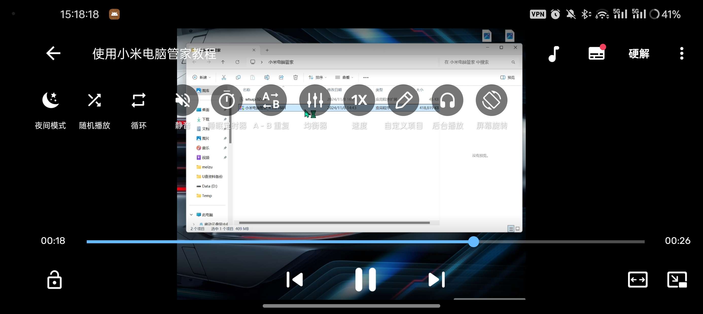Image resolution: width=703 pixels, height=314 pixels.
Task: Seek using the playback progress slider handle
Action: 473,242
